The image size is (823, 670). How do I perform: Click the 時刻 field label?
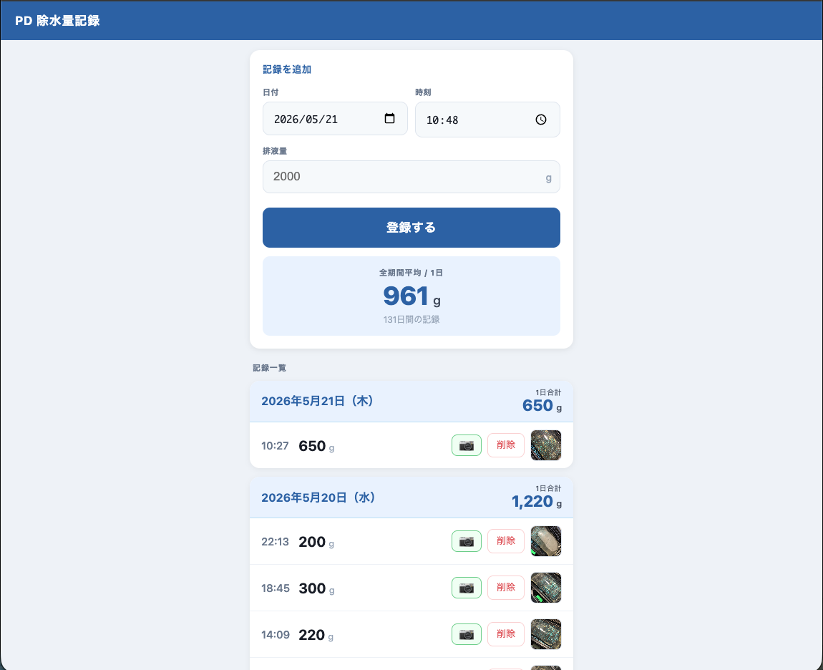point(423,92)
